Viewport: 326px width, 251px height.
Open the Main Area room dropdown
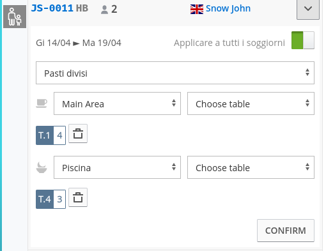pos(117,103)
